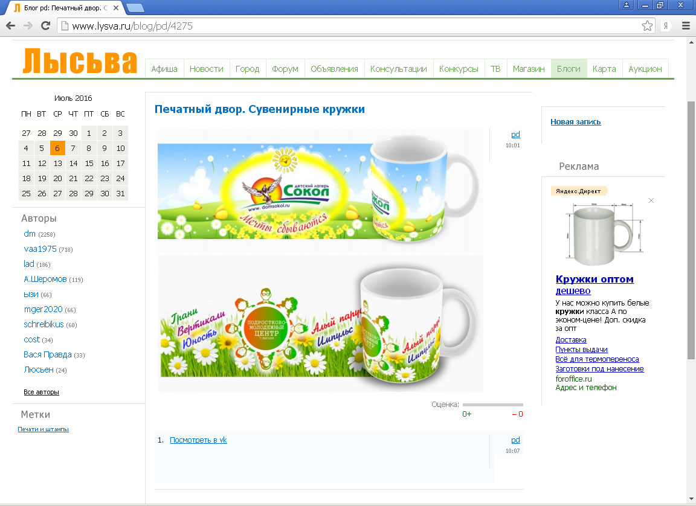Click the 'Адрес и телефон' ad link

[x=586, y=388]
